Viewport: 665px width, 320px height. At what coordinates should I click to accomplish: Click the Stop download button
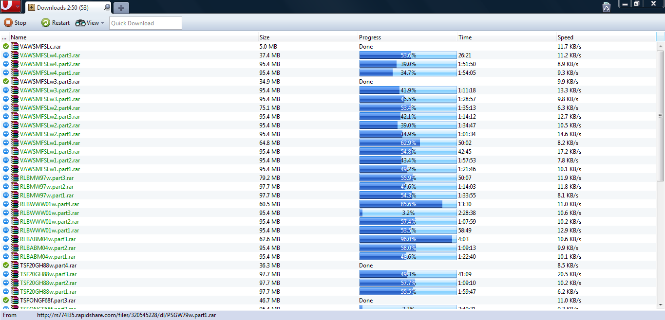point(15,23)
